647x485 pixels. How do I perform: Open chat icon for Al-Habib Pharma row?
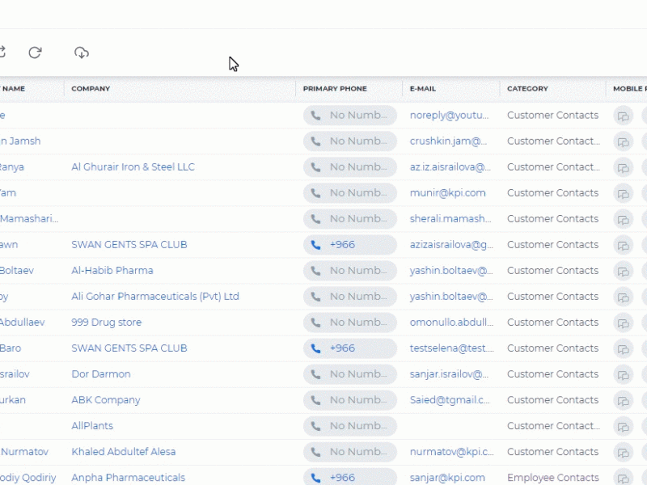pos(623,272)
